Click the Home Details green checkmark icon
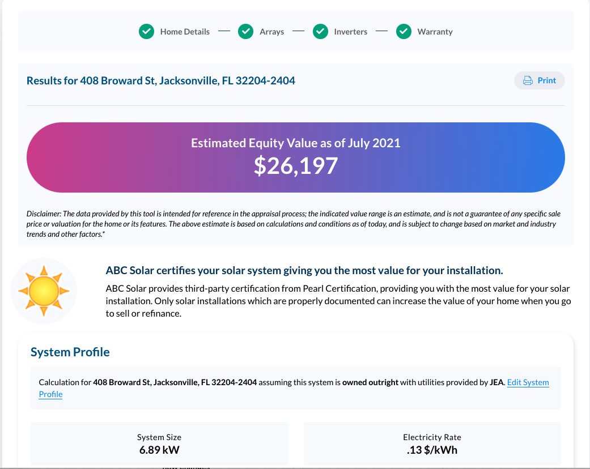 (146, 32)
